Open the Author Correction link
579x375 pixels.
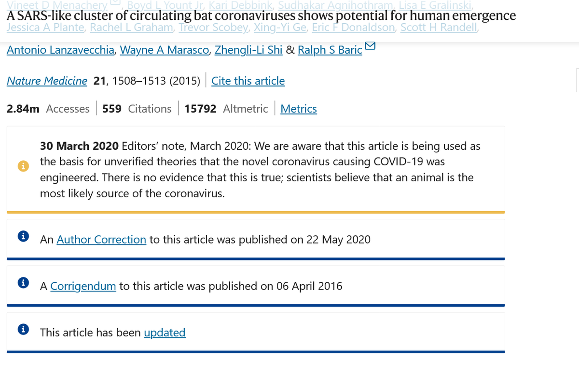(x=101, y=239)
